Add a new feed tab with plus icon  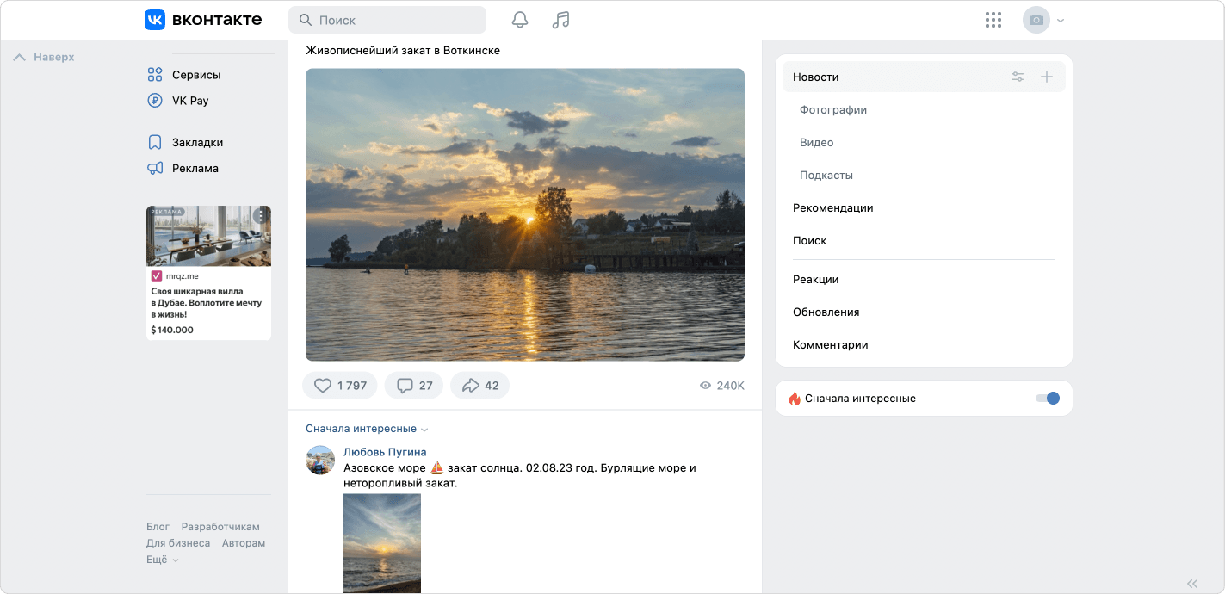pyautogui.click(x=1047, y=77)
